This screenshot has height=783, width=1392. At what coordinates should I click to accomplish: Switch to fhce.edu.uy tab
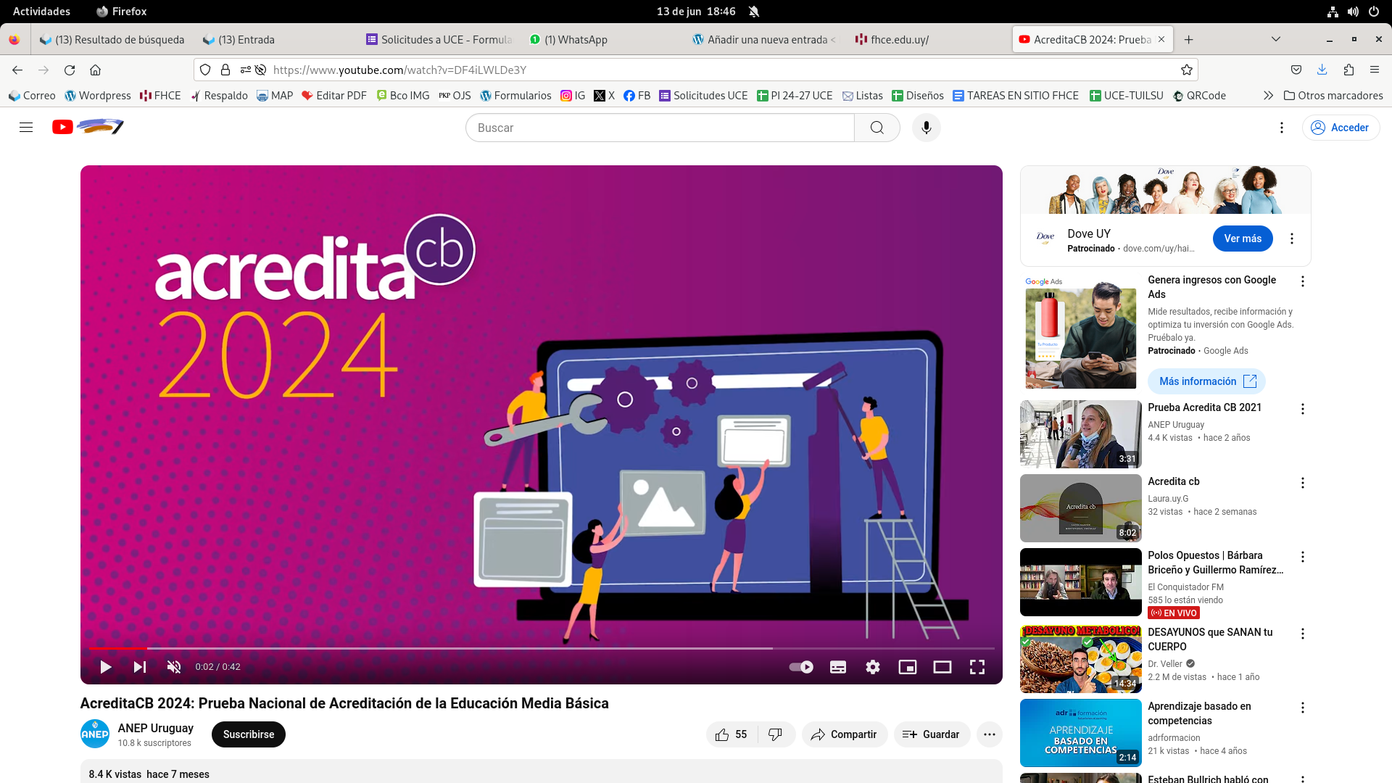[899, 40]
